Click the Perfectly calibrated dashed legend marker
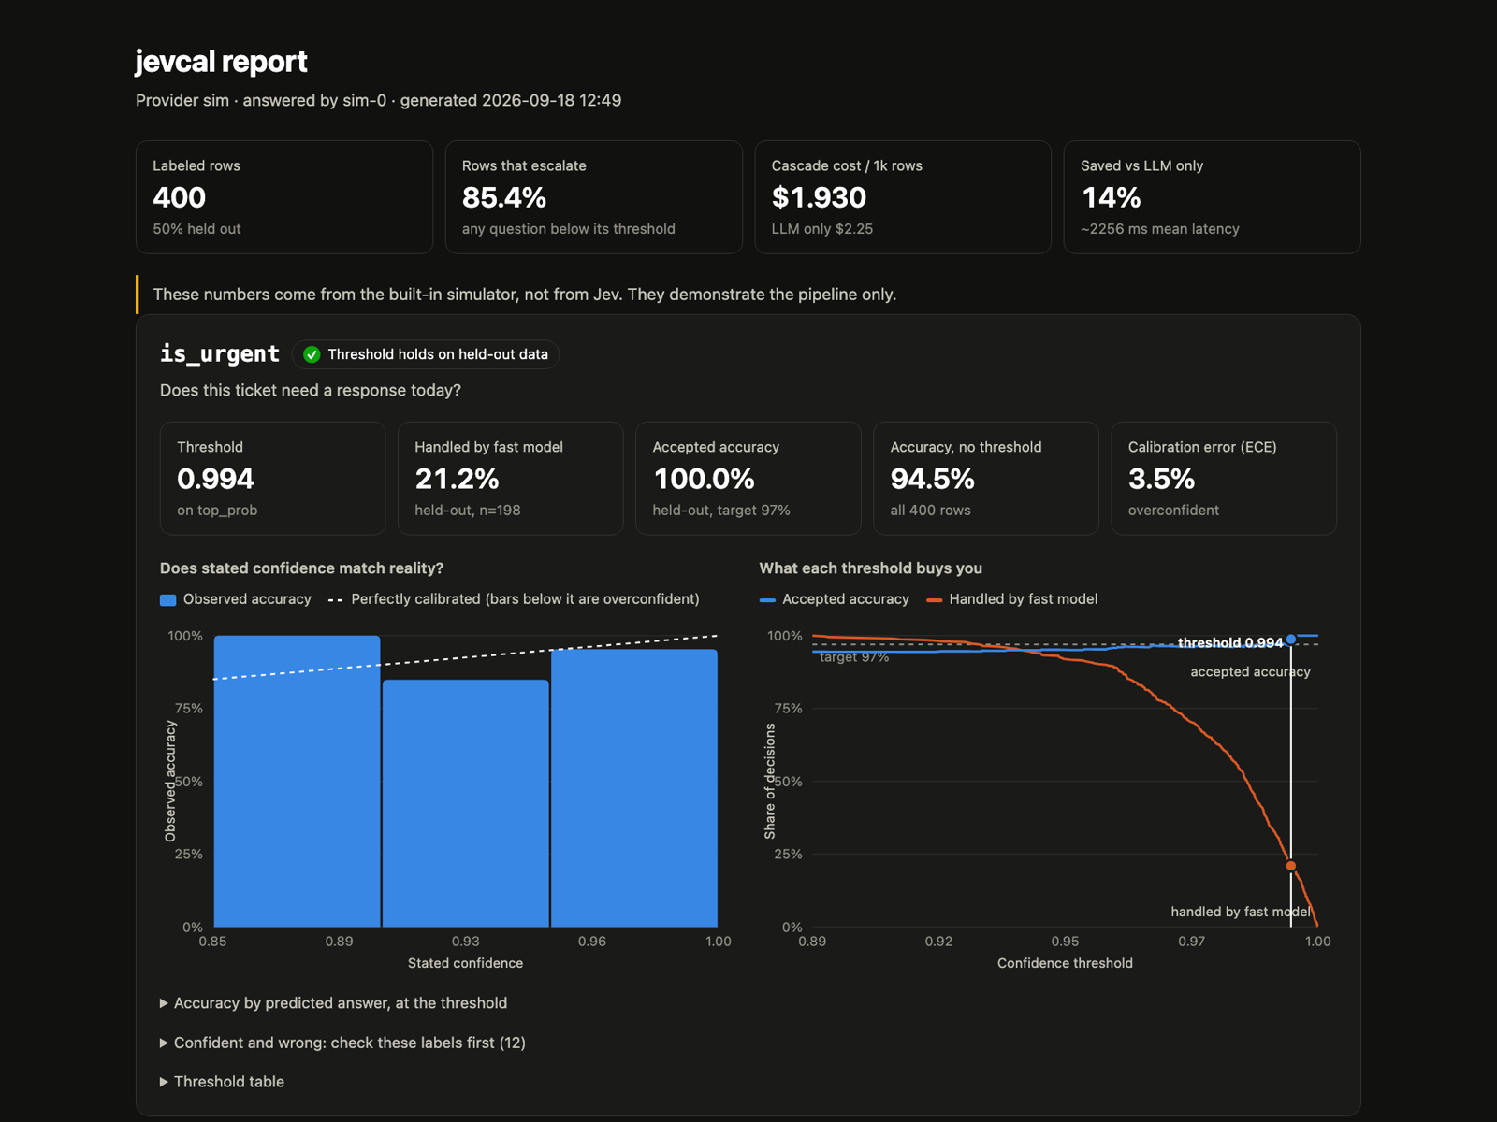Viewport: 1497px width, 1122px height. point(335,599)
